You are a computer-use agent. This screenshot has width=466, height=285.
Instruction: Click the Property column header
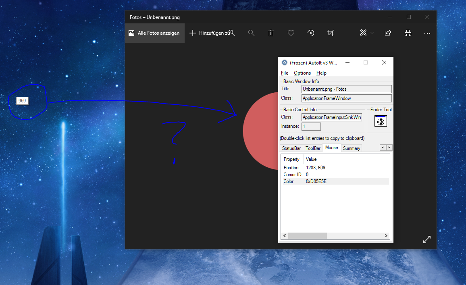pos(292,159)
